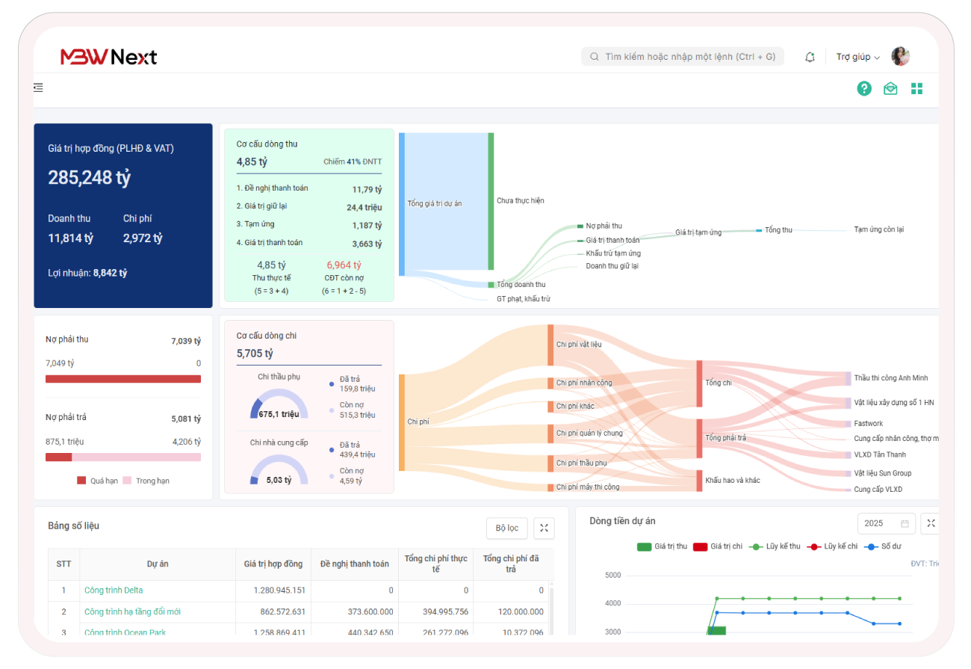Image resolution: width=971 pixels, height=669 pixels.
Task: Expand the Bảng số liệu table fullscreen
Action: point(544,528)
